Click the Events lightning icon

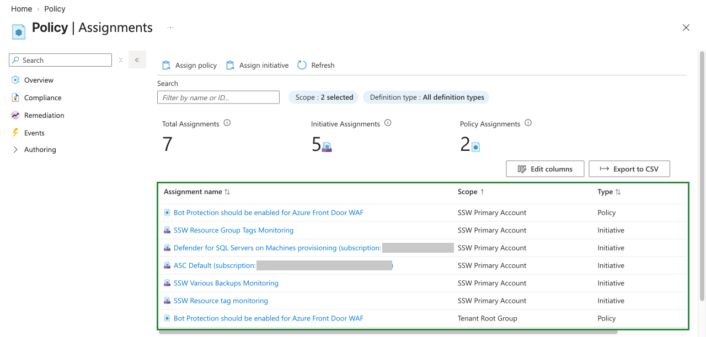pyautogui.click(x=15, y=133)
